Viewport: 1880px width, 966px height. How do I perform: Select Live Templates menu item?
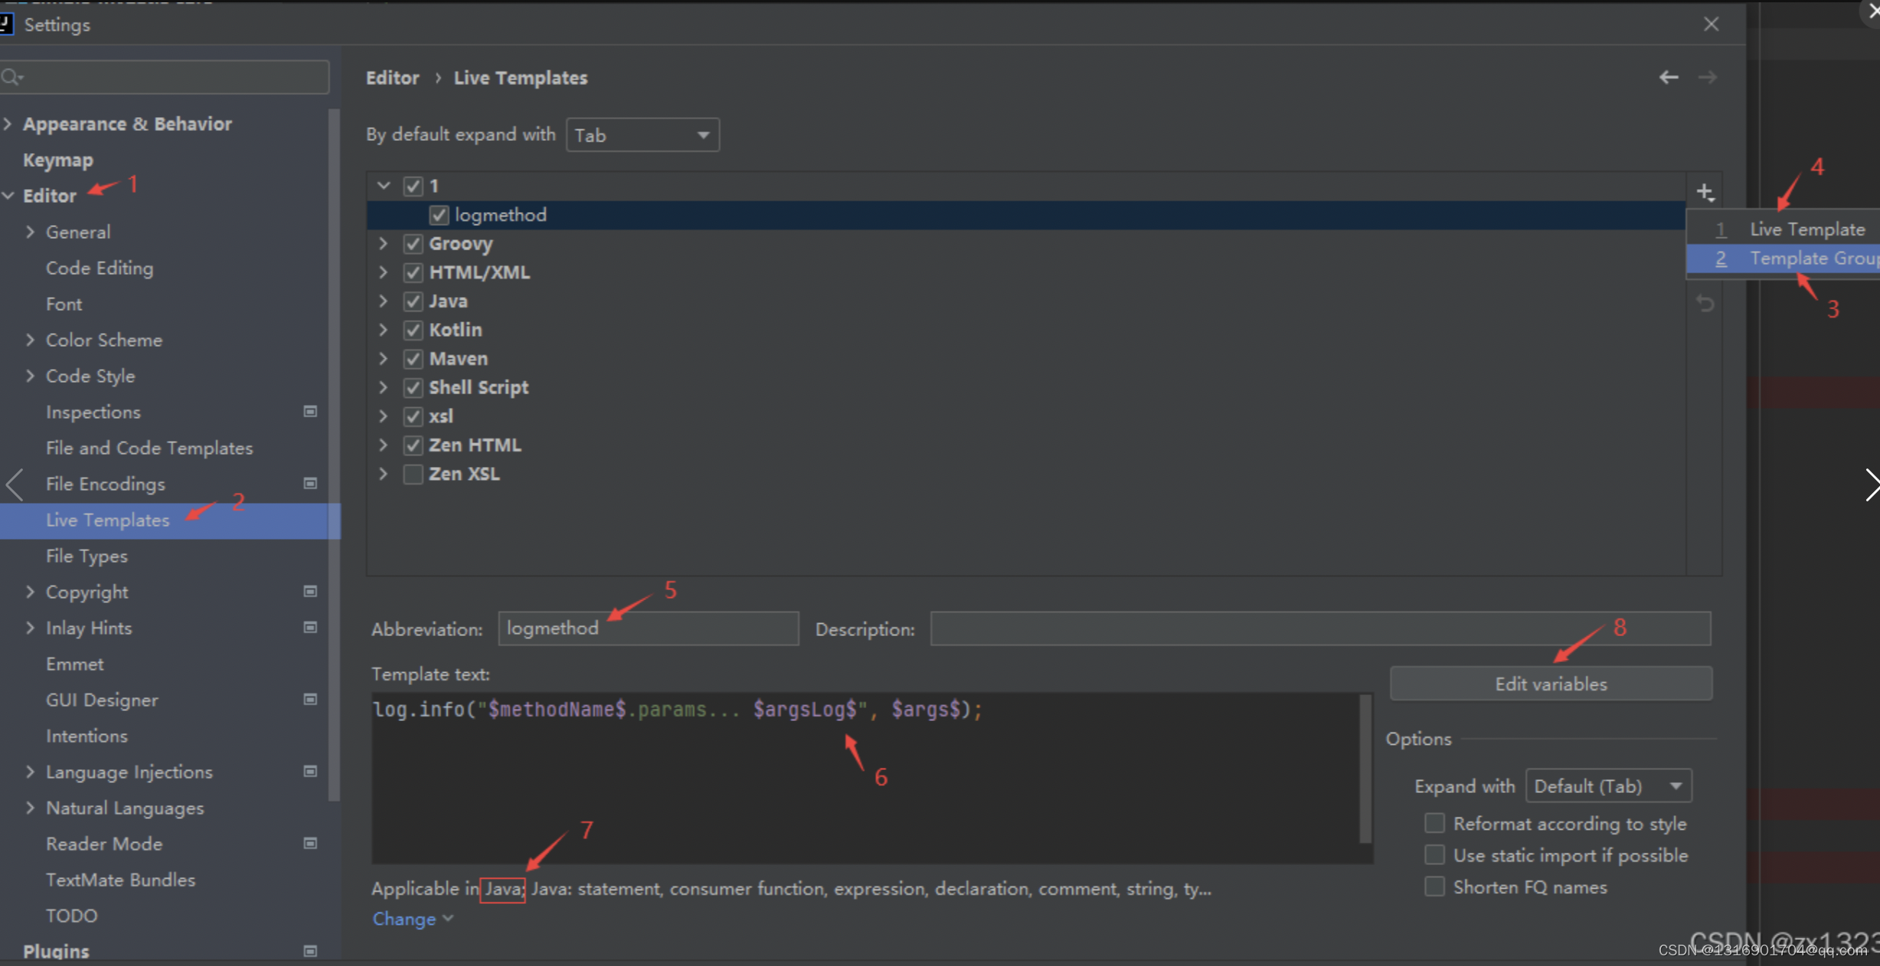109,519
